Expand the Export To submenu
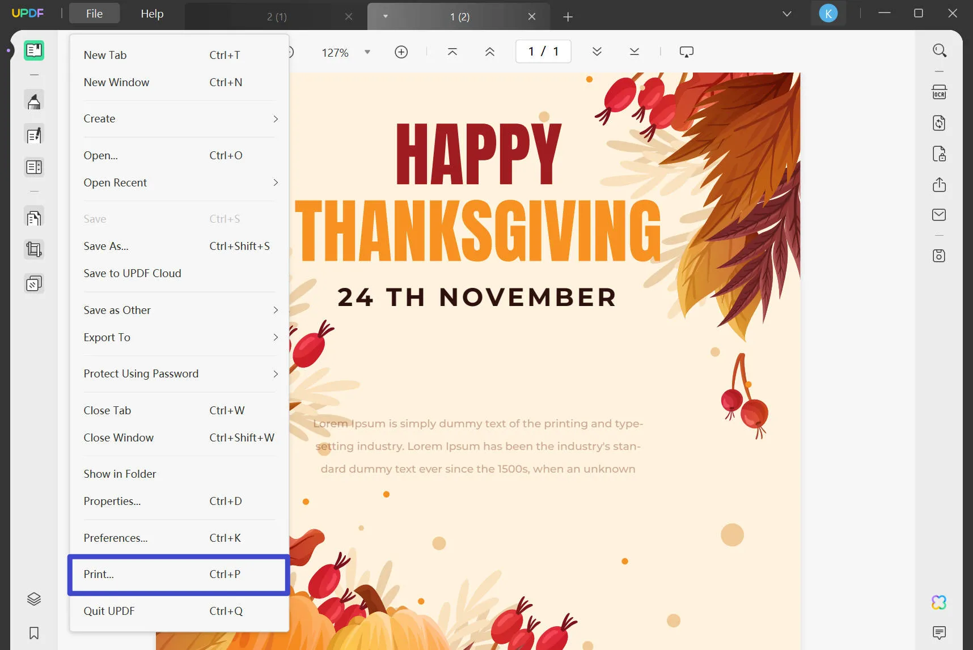 click(179, 337)
